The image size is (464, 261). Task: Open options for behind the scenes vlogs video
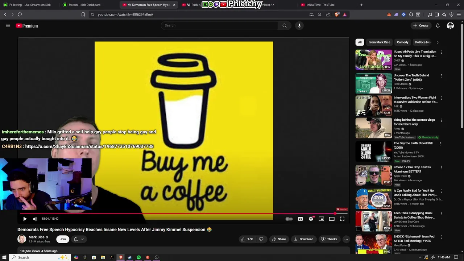(x=441, y=120)
